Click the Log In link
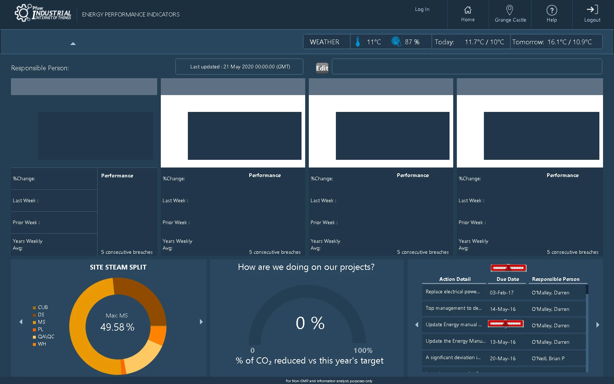This screenshot has width=614, height=384. [422, 10]
